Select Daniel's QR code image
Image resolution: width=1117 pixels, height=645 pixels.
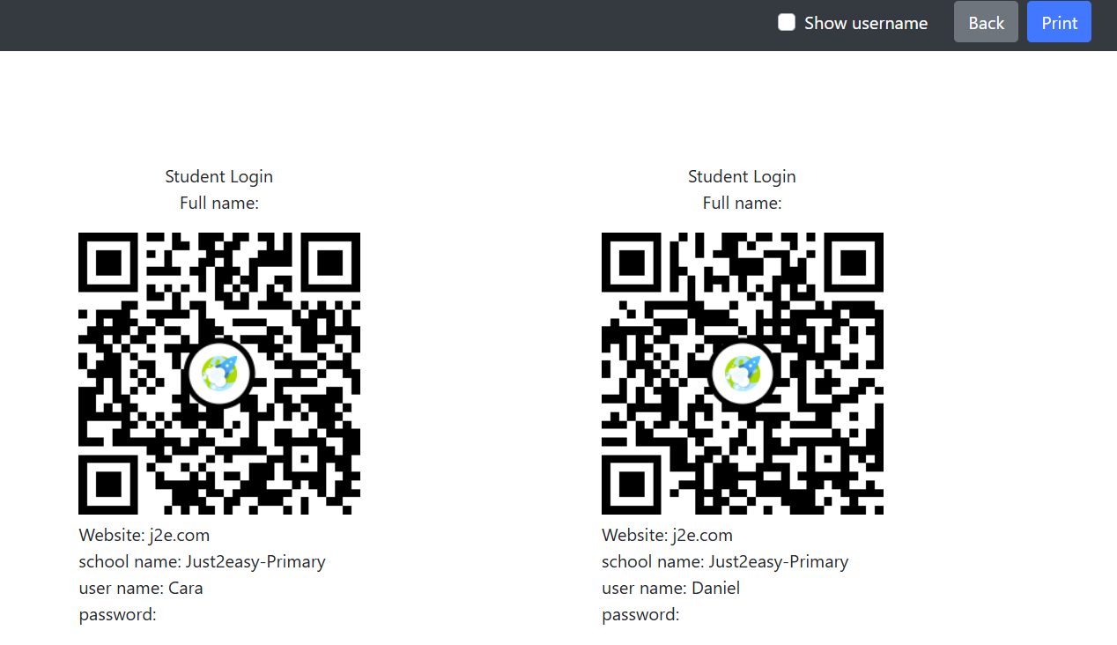tap(743, 374)
